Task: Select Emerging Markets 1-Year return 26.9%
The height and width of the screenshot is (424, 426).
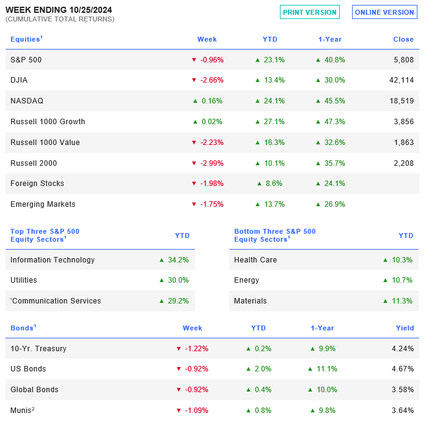Action: pos(335,204)
